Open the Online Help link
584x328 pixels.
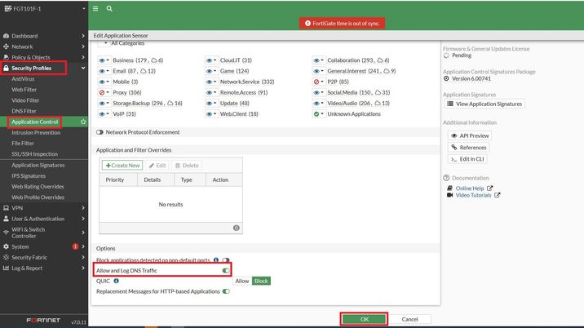pyautogui.click(x=470, y=188)
